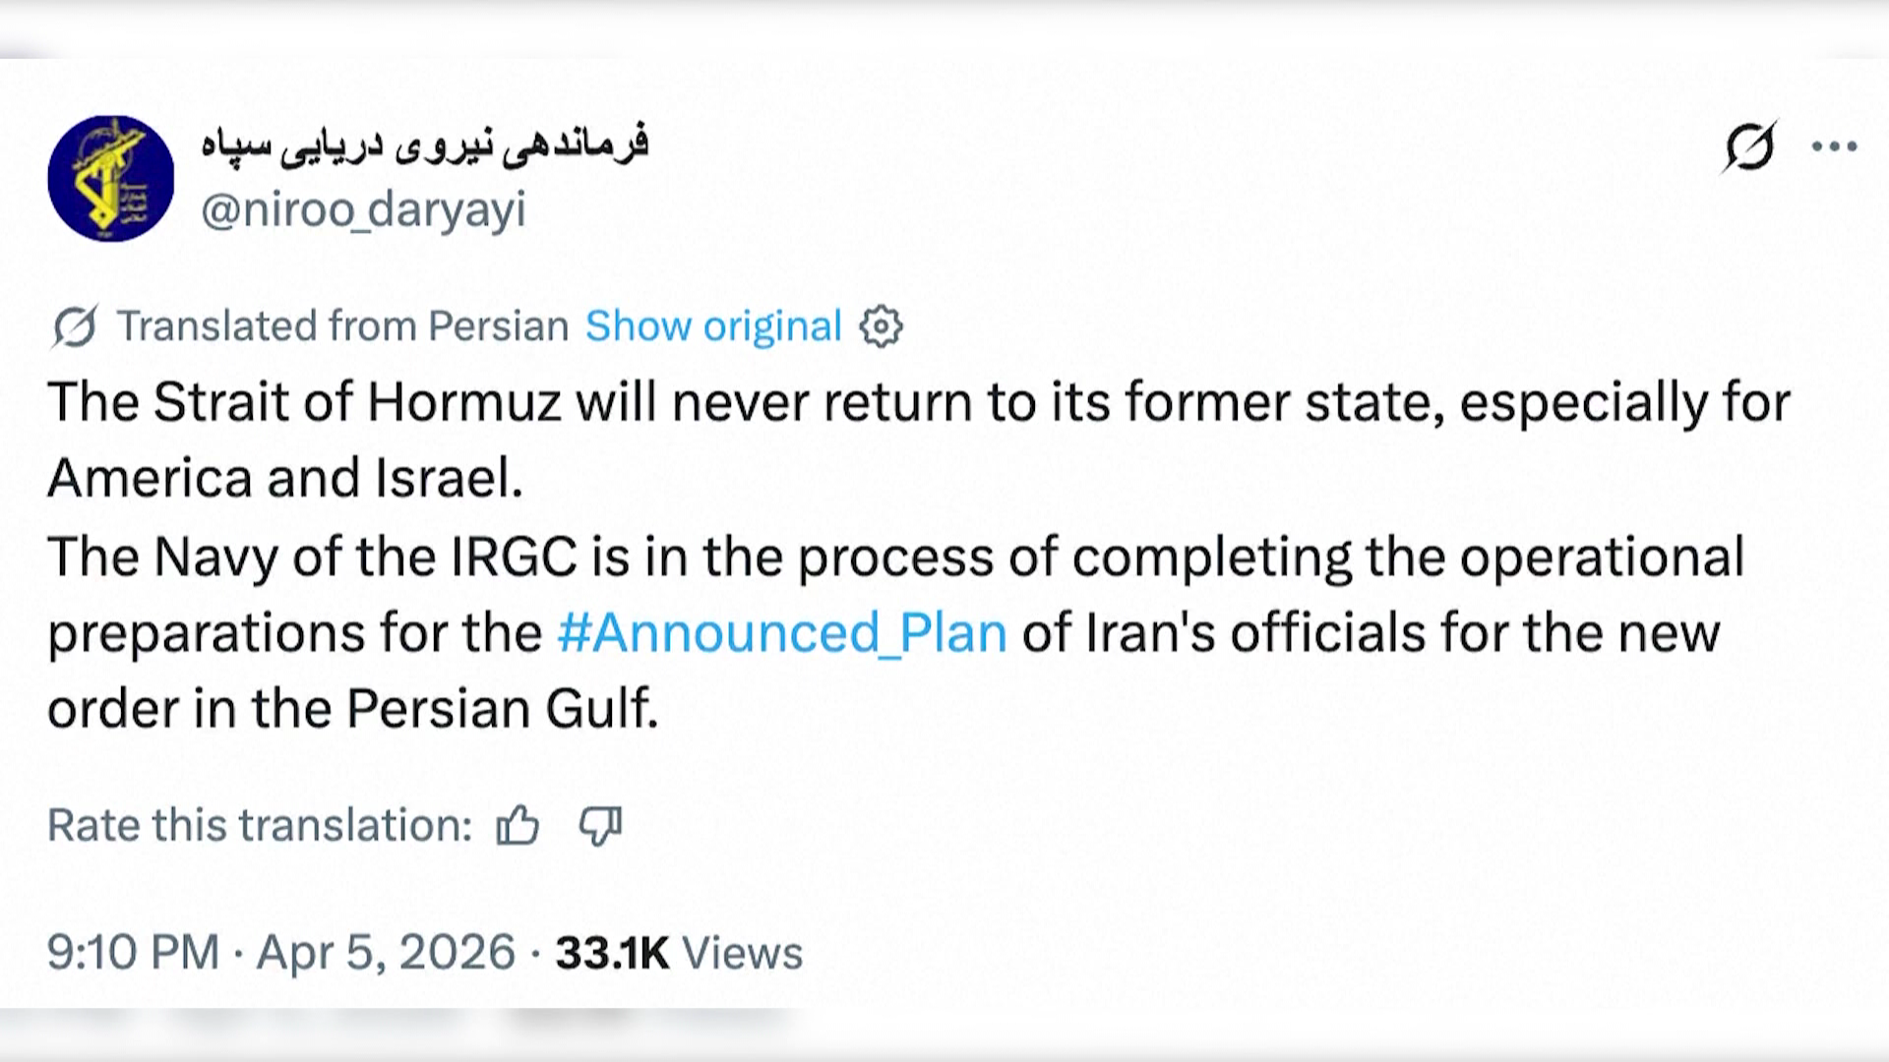View the 33.1K Views count
The width and height of the screenshot is (1889, 1062).
[679, 952]
